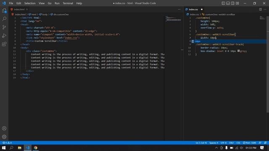Open More Actions for index.html editor
The width and height of the screenshot is (269, 151).
(x=179, y=9)
